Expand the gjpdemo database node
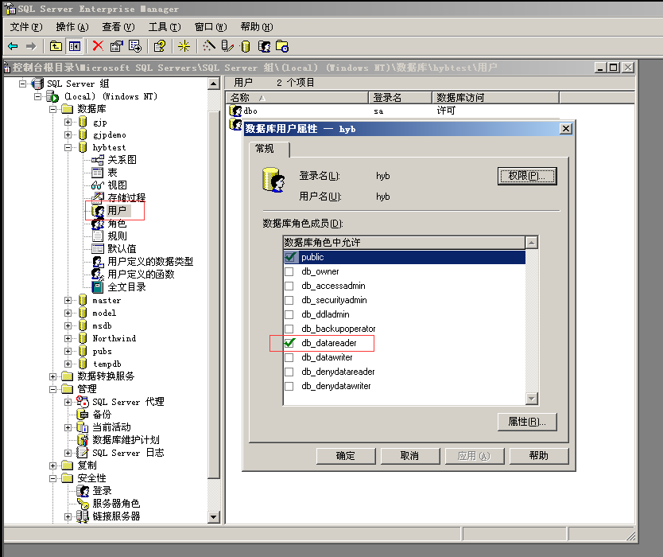Screen dimensions: 663x557 pyautogui.click(x=68, y=135)
